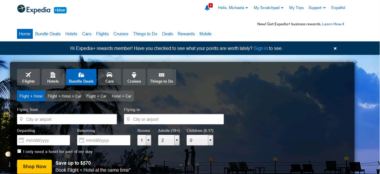Open Flights in the top navigation
The image size is (380, 174).
pyautogui.click(x=102, y=34)
